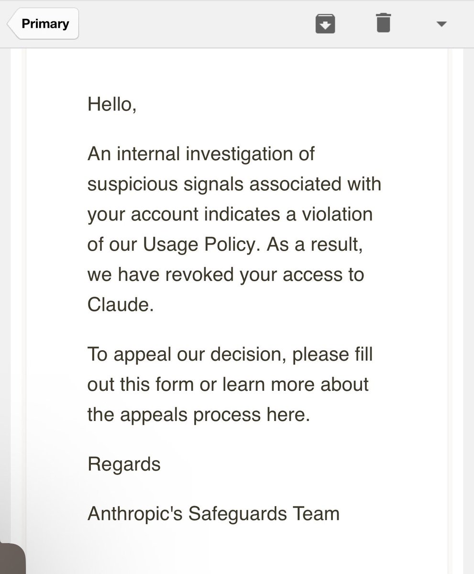Open the more actions dropdown arrow
The width and height of the screenshot is (474, 574).
(x=441, y=24)
